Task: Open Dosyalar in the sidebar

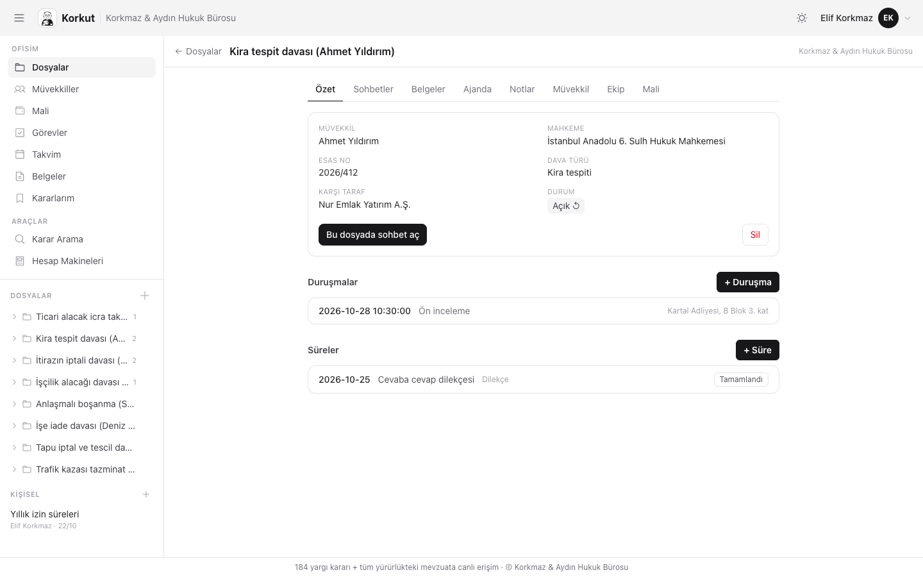Action: point(81,67)
